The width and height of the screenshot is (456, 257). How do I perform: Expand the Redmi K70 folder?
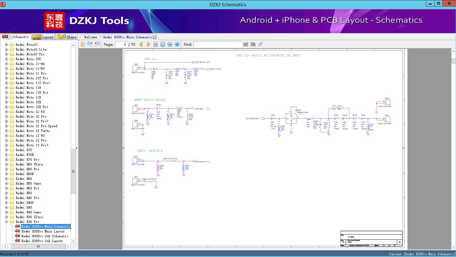[6, 150]
